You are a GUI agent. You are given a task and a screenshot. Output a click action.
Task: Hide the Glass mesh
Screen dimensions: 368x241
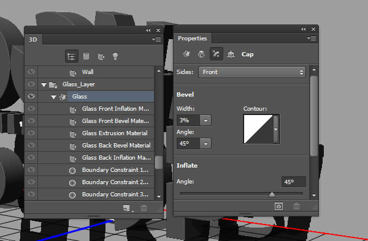coord(31,96)
